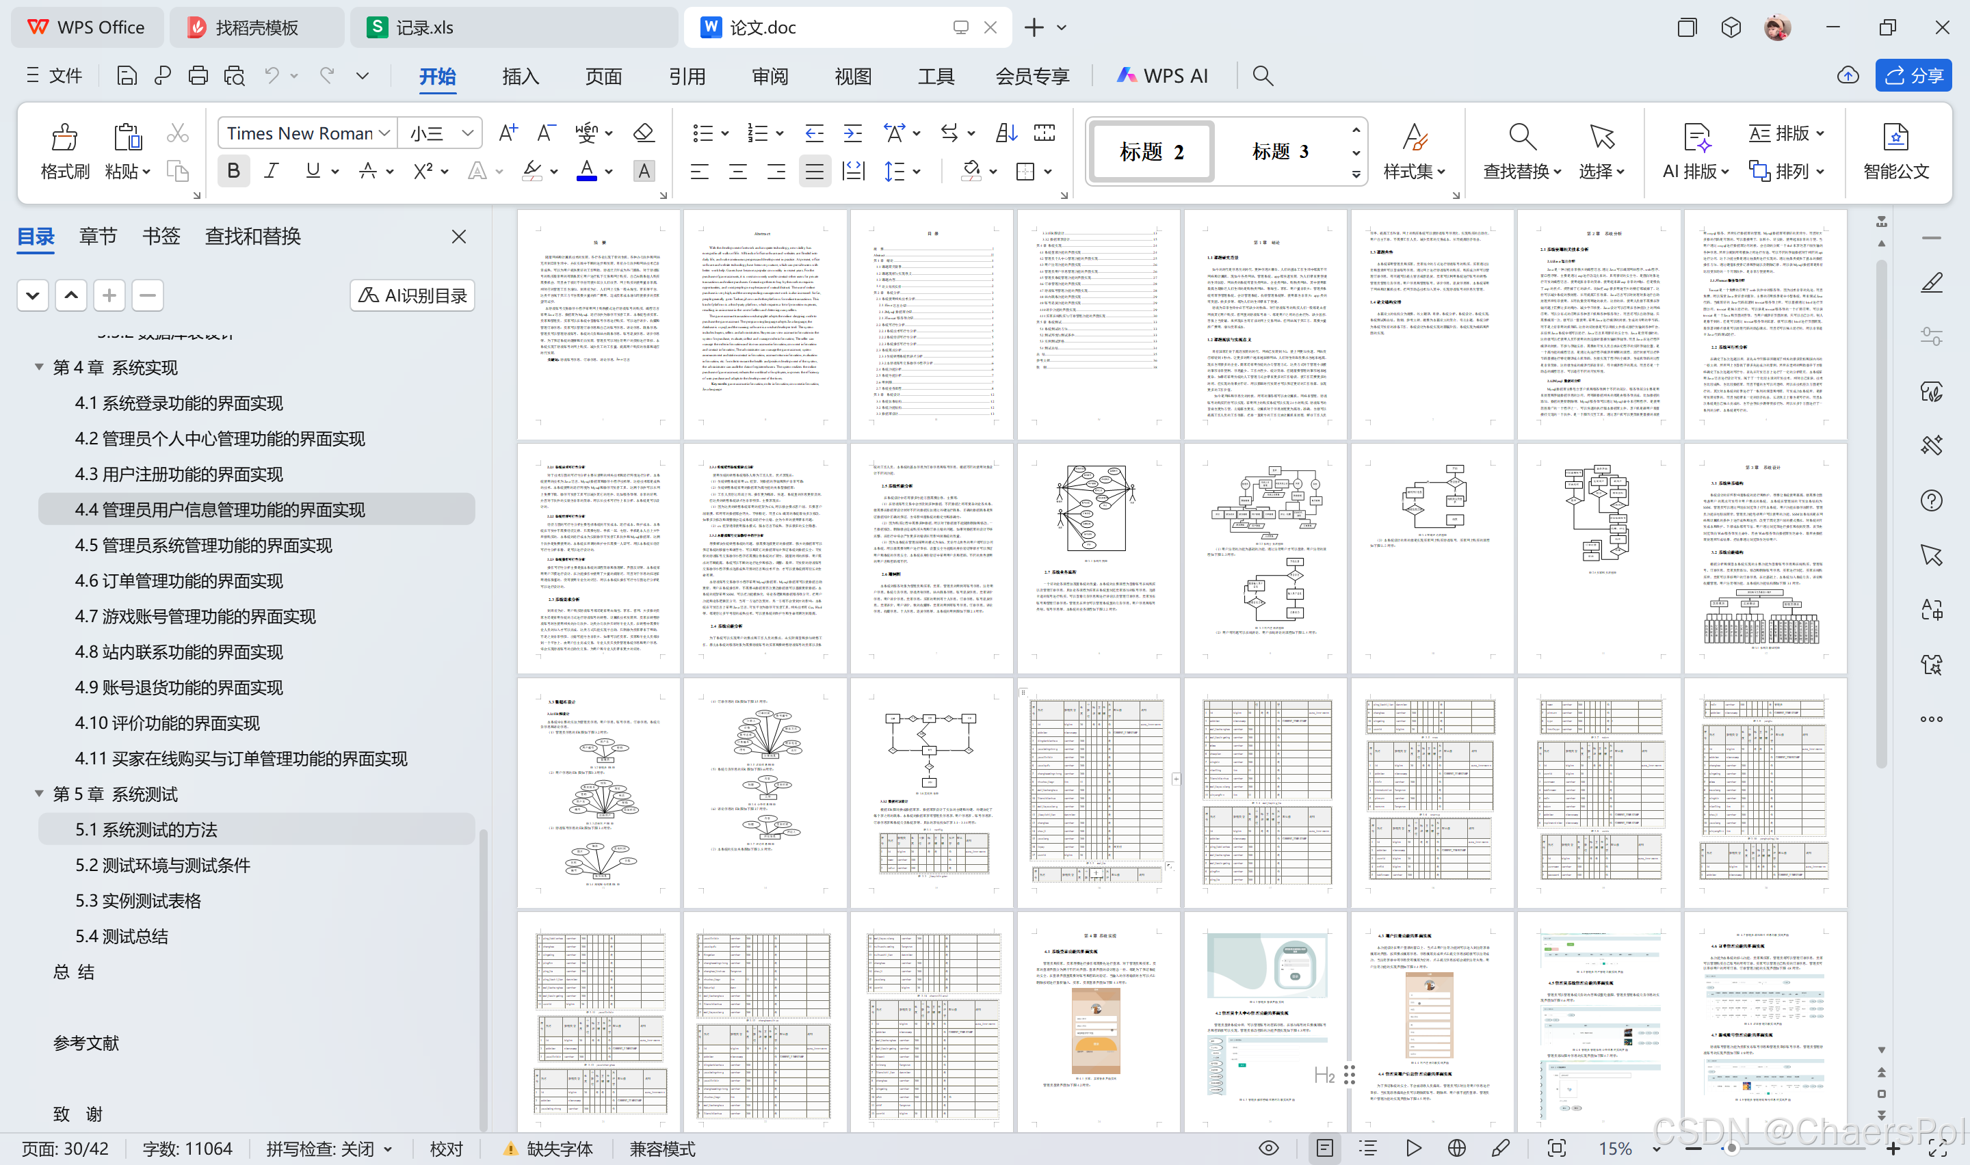Toggle character shading A button
Image resolution: width=1970 pixels, height=1165 pixels.
point(644,170)
